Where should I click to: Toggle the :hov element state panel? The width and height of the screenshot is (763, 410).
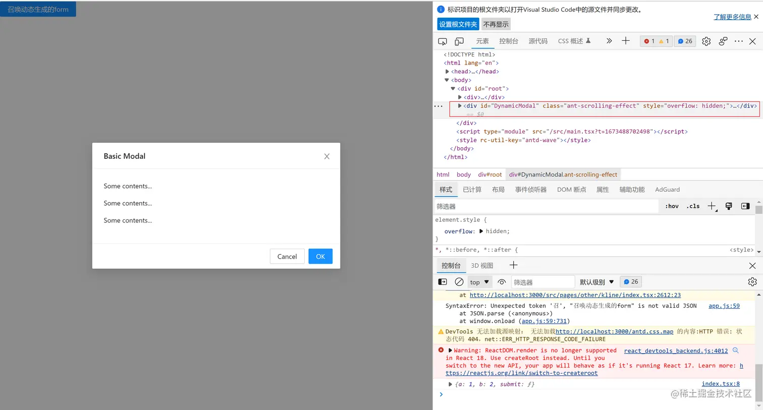click(x=672, y=206)
